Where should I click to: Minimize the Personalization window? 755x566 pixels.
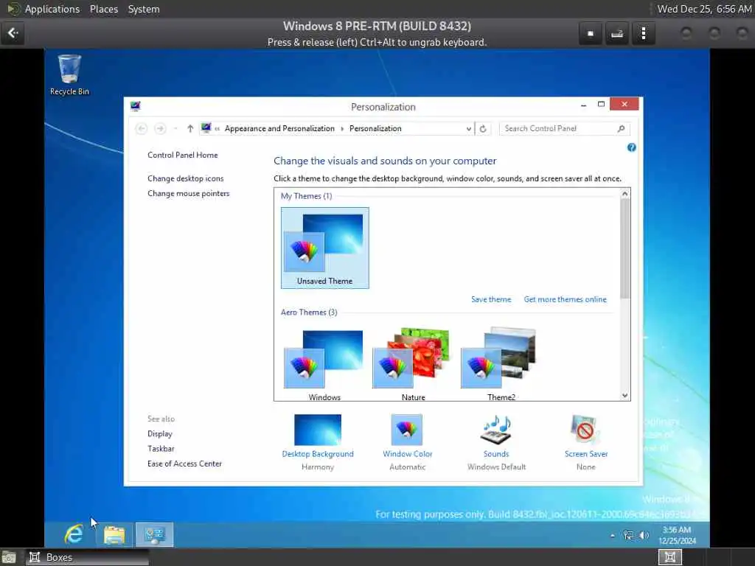pos(583,105)
